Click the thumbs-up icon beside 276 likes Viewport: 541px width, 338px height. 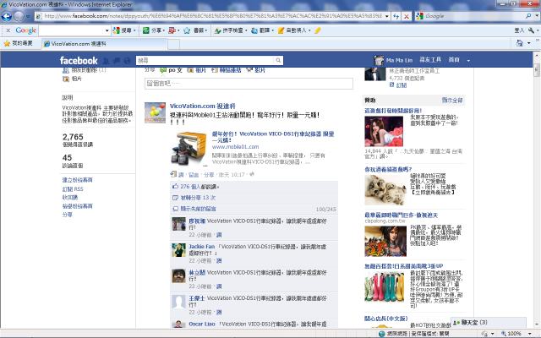coord(175,186)
